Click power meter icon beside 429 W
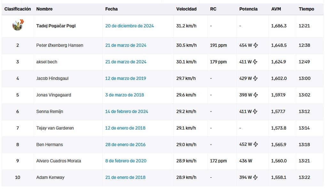 pyautogui.click(x=256, y=79)
